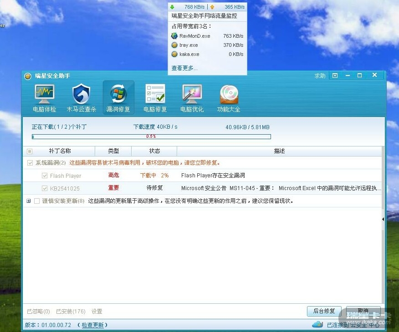Toggle the 谨慎安装更新(8) checkbox
Viewport: 399px width, 332px height.
pos(37,201)
